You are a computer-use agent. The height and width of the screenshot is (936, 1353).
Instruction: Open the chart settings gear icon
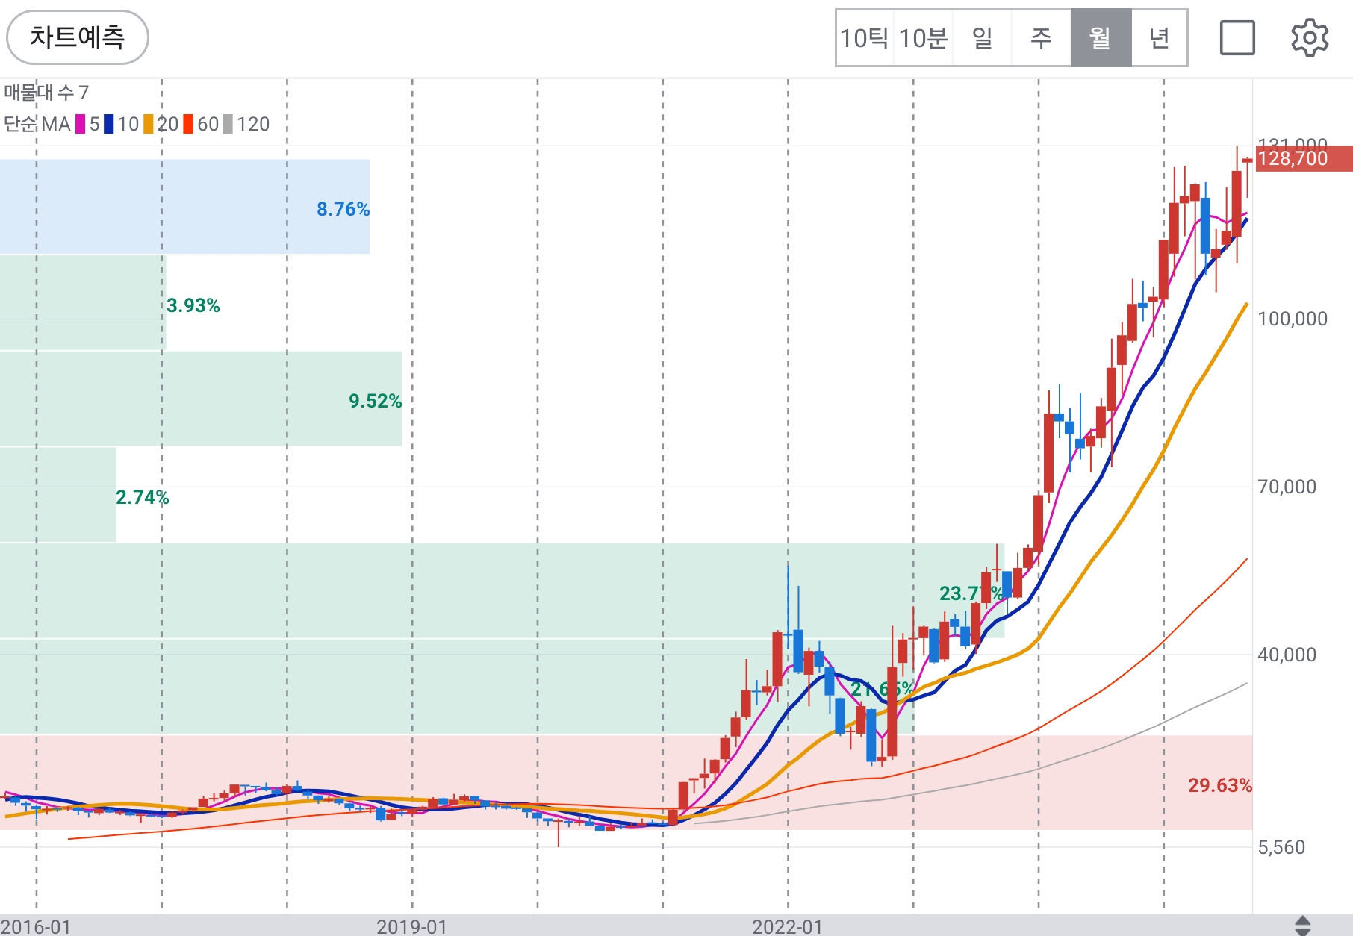coord(1310,38)
